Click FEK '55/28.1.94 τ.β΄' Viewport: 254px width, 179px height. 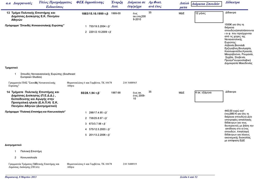tap(91, 93)
